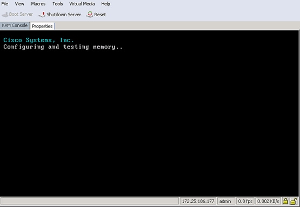Open the Virtual Media menu
The image size is (300, 207).
82,4
